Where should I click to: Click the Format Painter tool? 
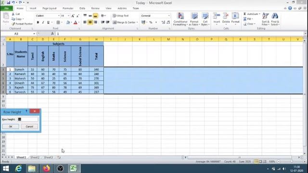[x=22, y=24]
